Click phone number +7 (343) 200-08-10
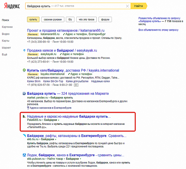Screen dimensions: 186x169 pos(38,42)
